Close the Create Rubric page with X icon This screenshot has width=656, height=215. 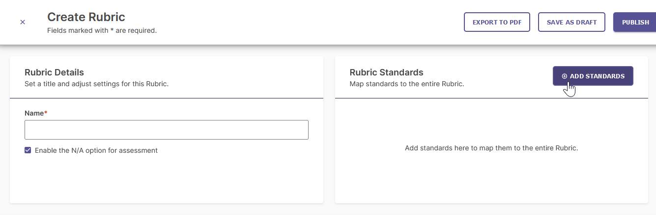[x=23, y=23]
